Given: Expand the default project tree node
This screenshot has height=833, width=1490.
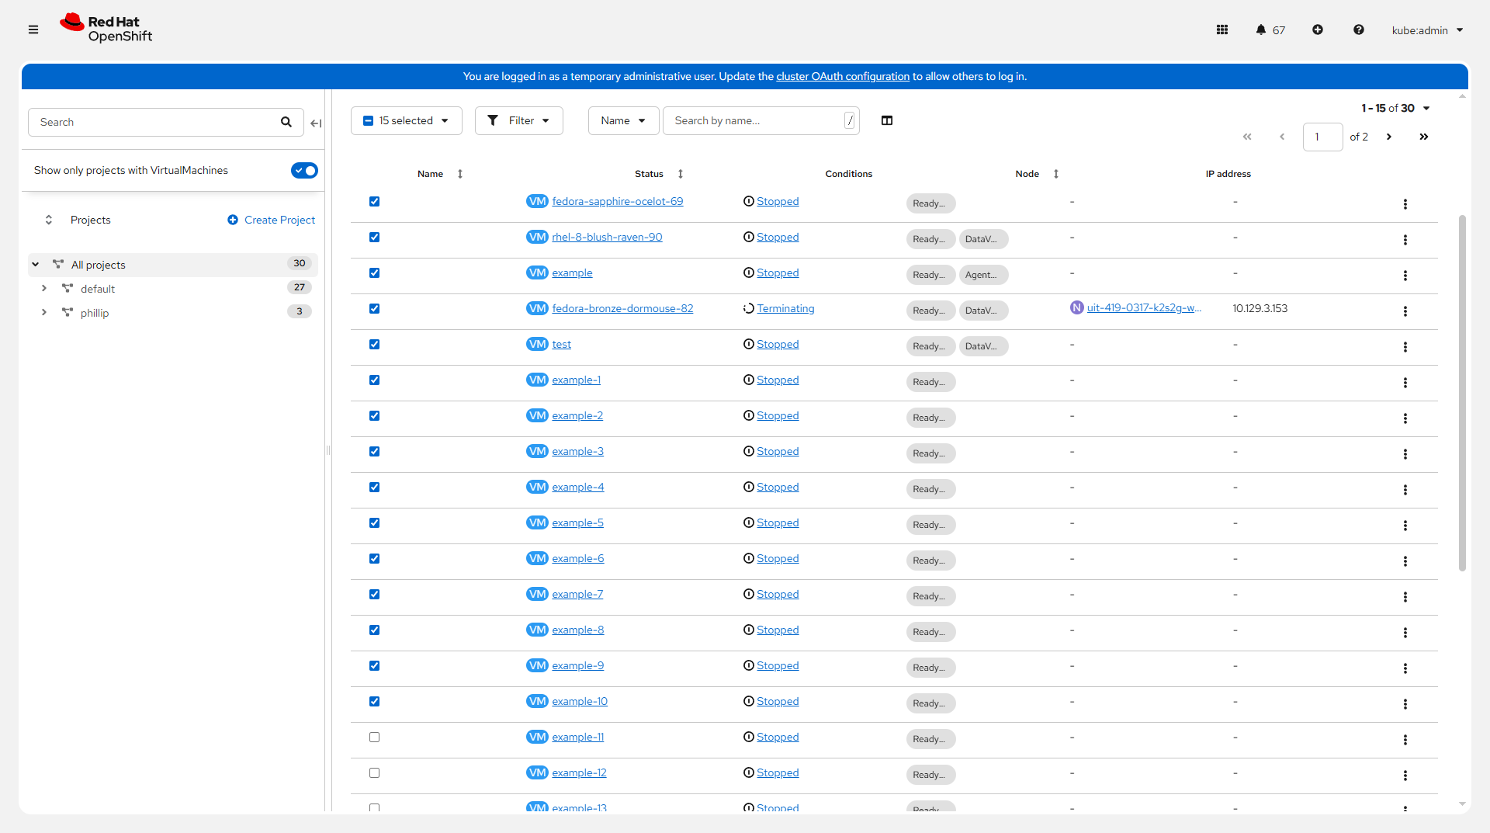Looking at the screenshot, I should (x=44, y=288).
